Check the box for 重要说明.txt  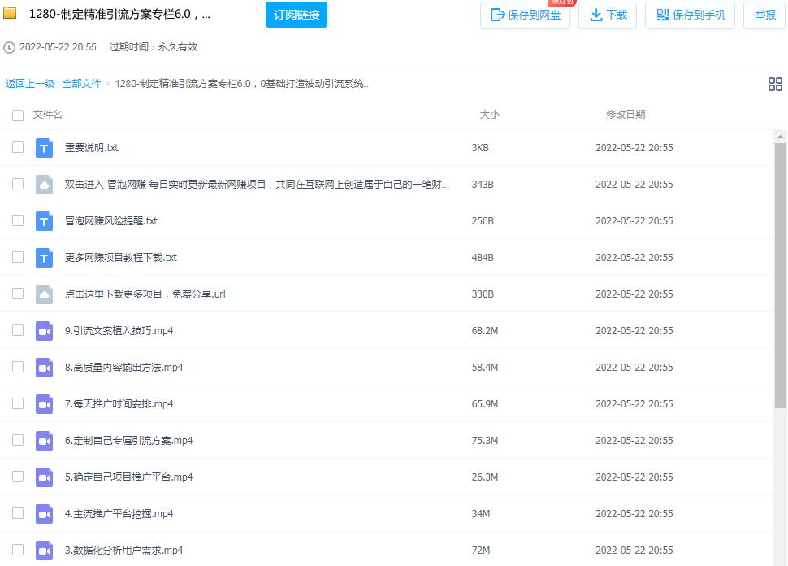click(18, 147)
